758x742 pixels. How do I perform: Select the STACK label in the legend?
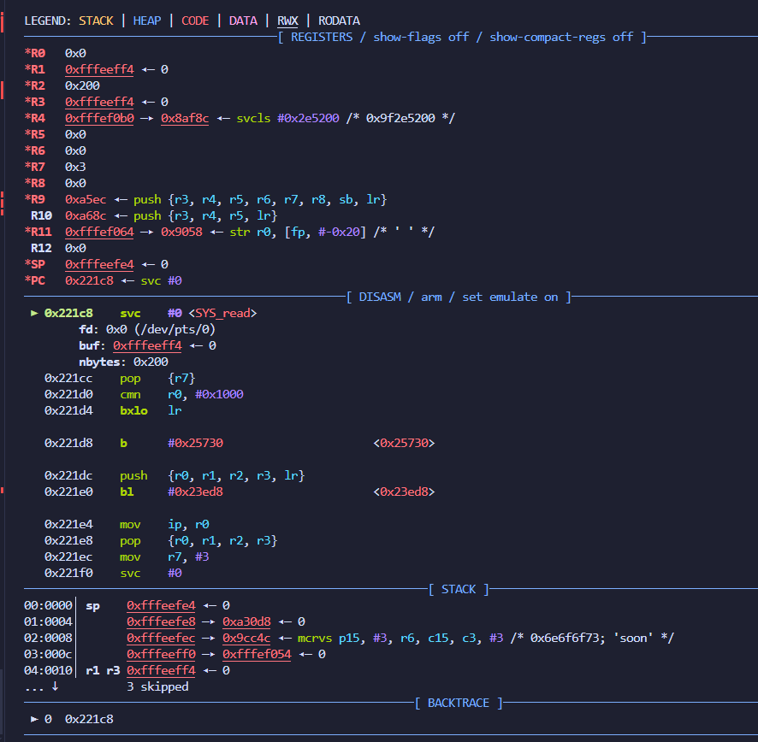pyautogui.click(x=96, y=21)
